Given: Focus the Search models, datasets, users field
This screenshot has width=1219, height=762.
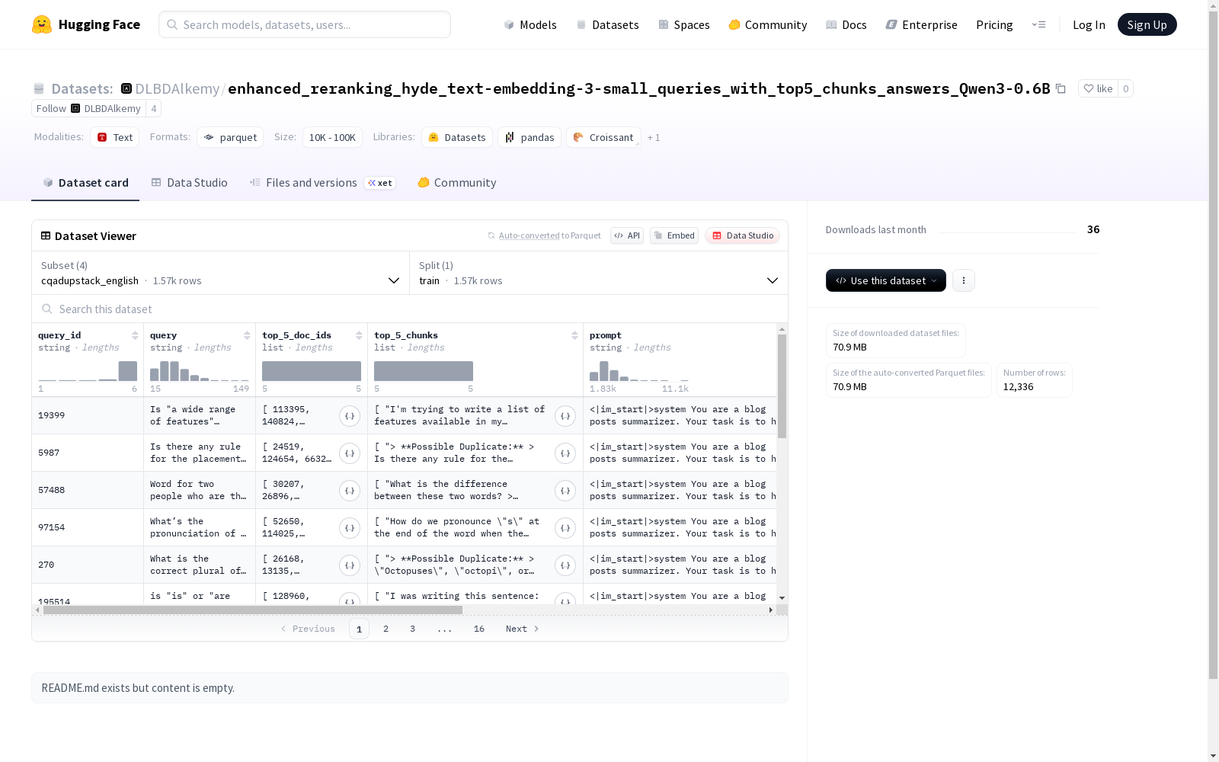Looking at the screenshot, I should pyautogui.click(x=305, y=24).
